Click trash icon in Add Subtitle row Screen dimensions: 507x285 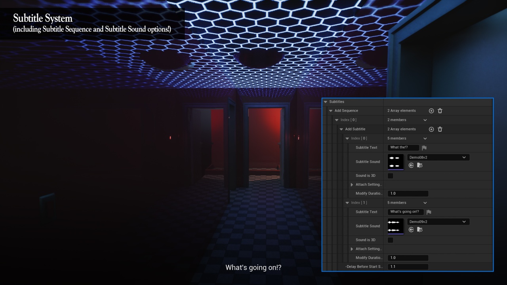[440, 129]
